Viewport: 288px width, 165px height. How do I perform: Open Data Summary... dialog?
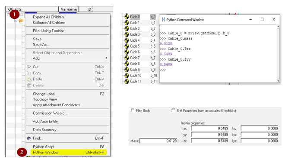click(46, 130)
